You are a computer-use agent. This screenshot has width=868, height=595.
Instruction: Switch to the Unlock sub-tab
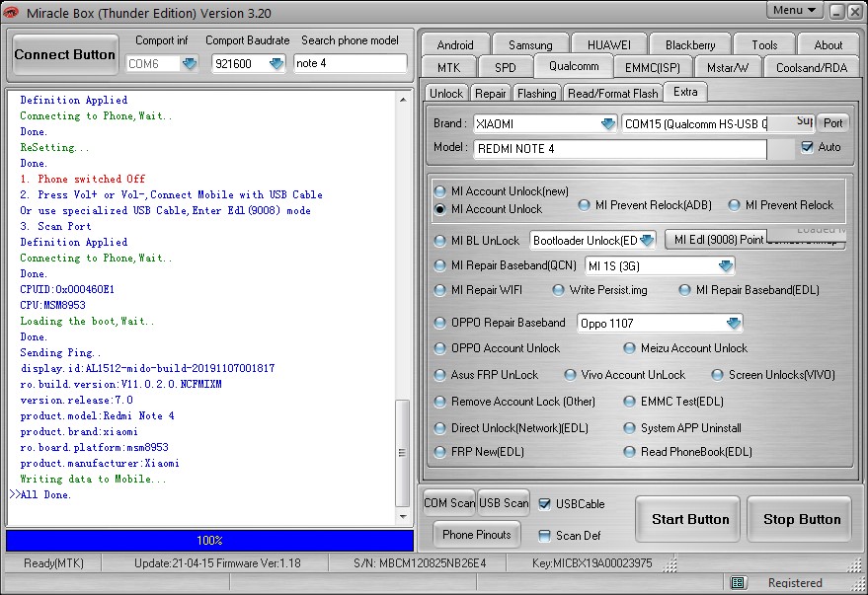[446, 94]
